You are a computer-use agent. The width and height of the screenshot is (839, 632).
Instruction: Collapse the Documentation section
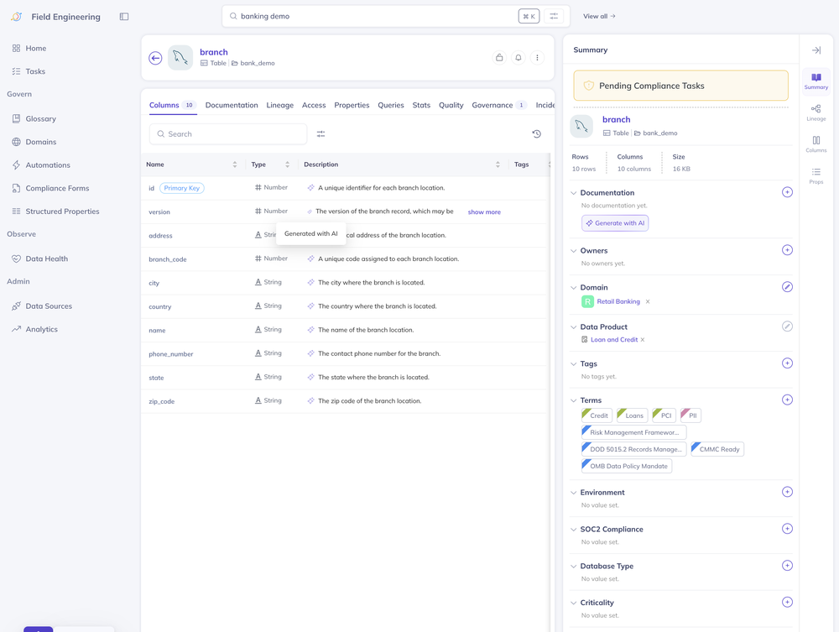pyautogui.click(x=574, y=193)
